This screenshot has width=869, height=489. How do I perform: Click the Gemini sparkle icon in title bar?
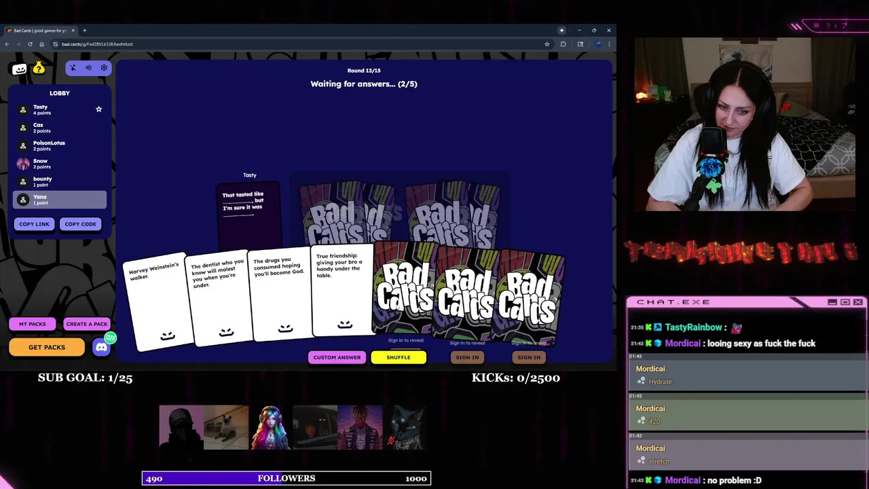point(561,30)
